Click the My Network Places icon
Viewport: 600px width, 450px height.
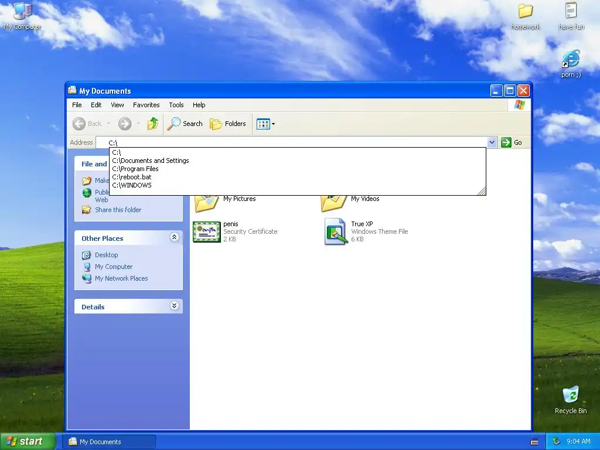(87, 278)
